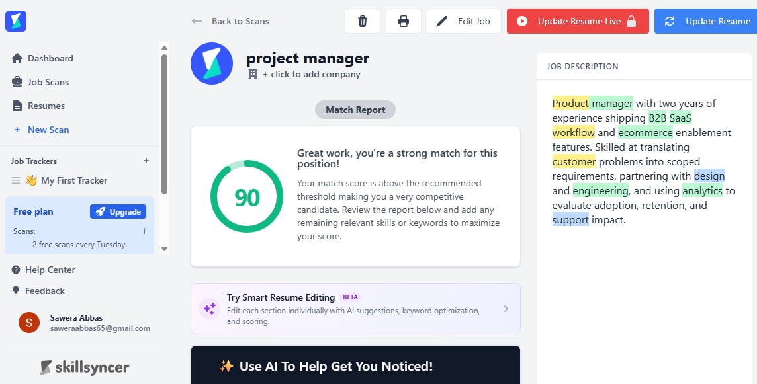Click the highlighted keyword B2B
Screen dimensions: 757x384
point(658,118)
